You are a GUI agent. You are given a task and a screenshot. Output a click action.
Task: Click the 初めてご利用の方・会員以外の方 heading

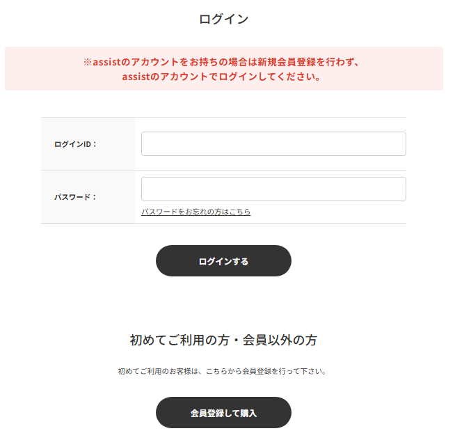223,340
